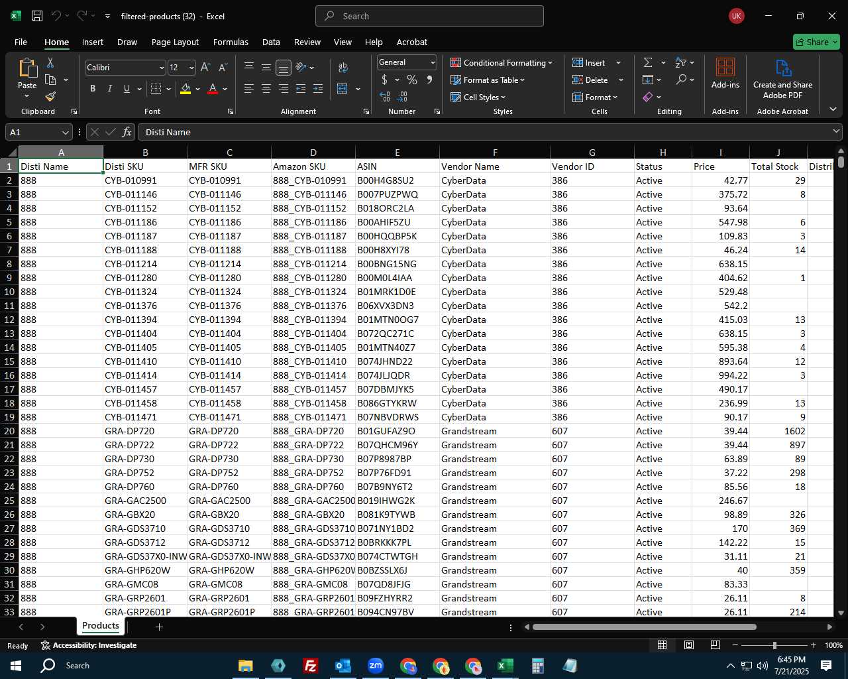Switch to Page Break Preview view
The width and height of the screenshot is (848, 679).
(x=715, y=645)
